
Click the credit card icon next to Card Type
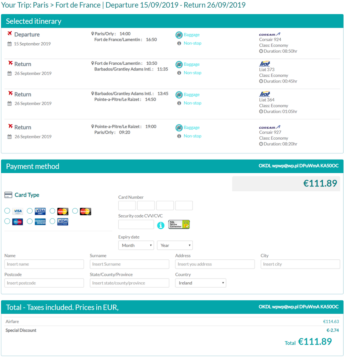8,195
